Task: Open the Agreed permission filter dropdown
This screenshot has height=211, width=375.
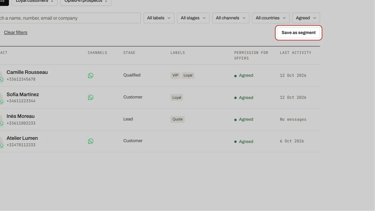Action: pos(306,18)
